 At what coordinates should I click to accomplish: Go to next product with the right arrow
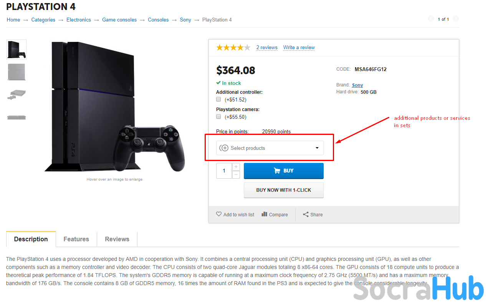(456, 19)
